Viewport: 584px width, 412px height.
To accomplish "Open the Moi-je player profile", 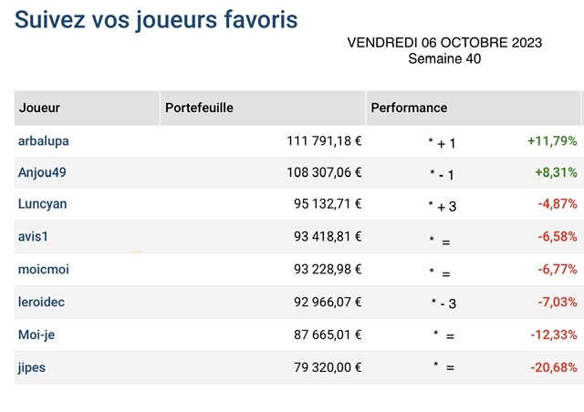I will point(36,335).
